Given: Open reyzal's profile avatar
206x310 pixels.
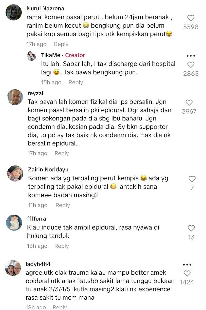Looking at the screenshot, I should click(15, 97).
